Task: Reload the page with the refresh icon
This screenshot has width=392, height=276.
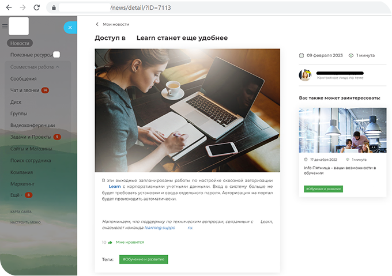Action: [x=36, y=7]
